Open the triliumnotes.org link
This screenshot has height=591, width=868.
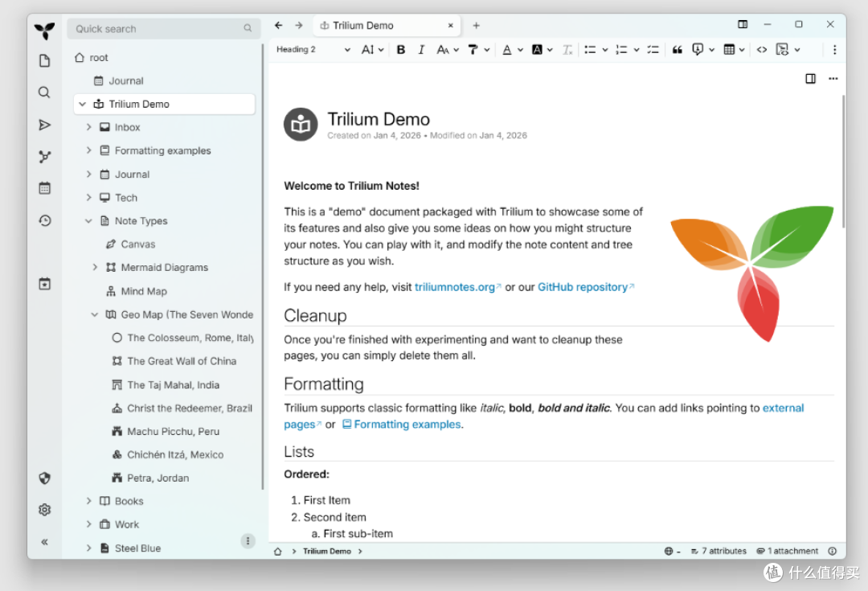pyautogui.click(x=455, y=287)
